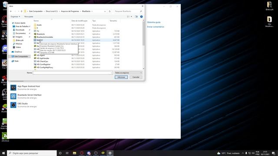Show hidden system tray icons chevron
278x156 pixels.
243,153
